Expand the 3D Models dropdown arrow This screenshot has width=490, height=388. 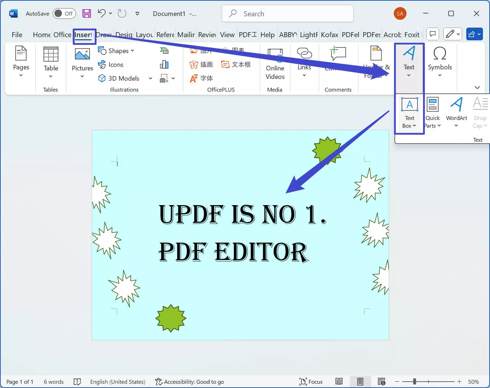point(150,79)
